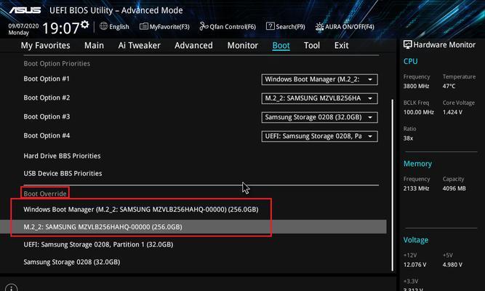Click the Voltage heading in Hardware Monitor
Screen dimensions: 485x291
pos(416,240)
